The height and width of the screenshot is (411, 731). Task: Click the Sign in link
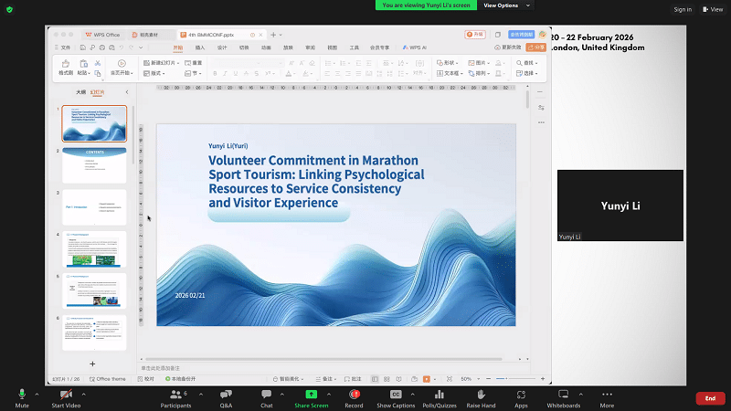click(x=682, y=9)
